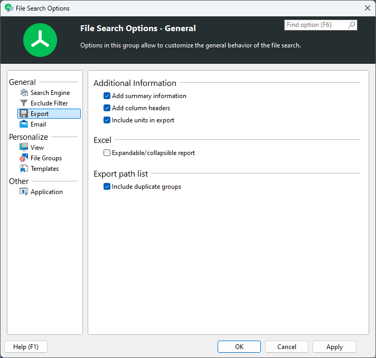The image size is (376, 358).
Task: Open Help (F1)
Action: pyautogui.click(x=26, y=347)
